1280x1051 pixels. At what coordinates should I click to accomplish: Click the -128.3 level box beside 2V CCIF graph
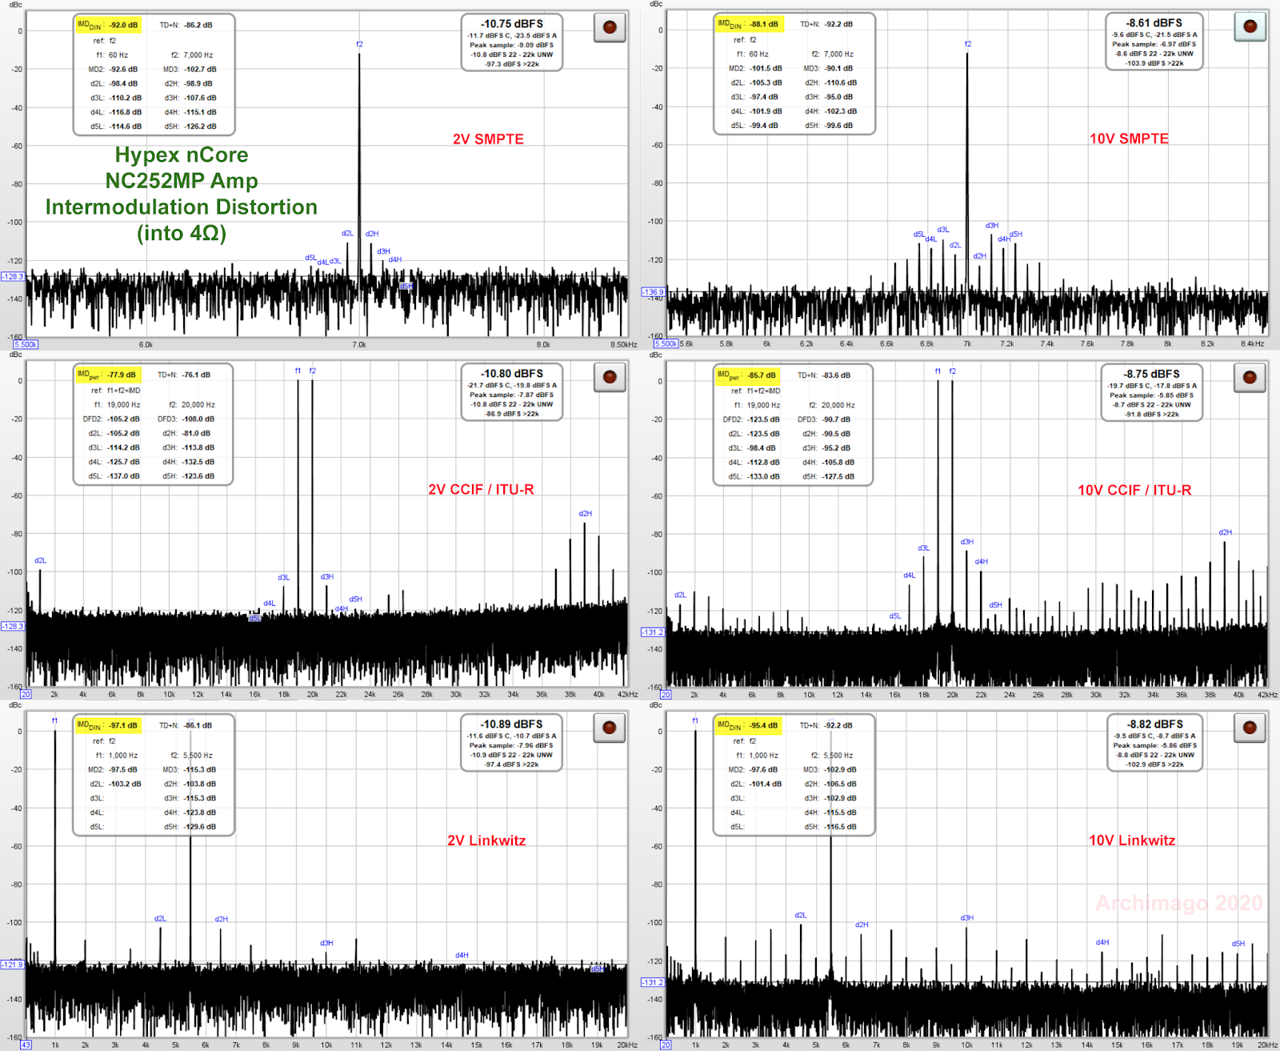[x=13, y=627]
